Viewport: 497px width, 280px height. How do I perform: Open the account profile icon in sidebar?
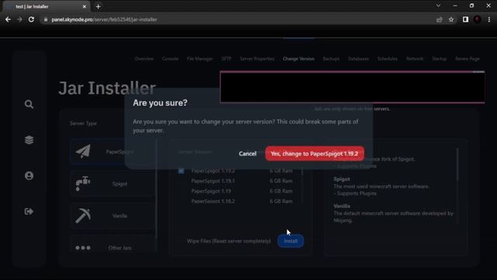(29, 176)
